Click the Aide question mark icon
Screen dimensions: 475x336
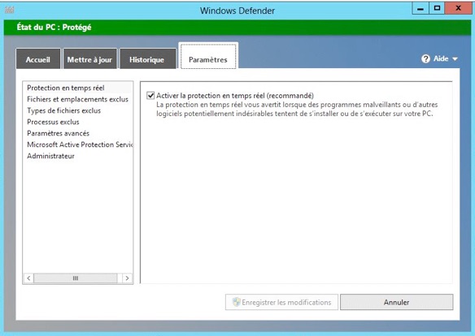(425, 58)
